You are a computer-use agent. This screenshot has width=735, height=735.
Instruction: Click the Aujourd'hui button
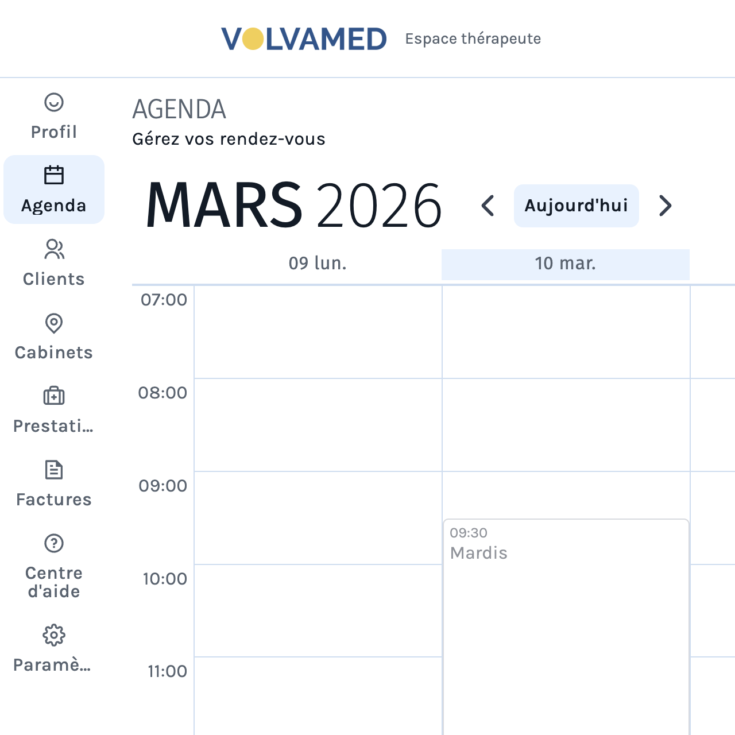pyautogui.click(x=576, y=206)
